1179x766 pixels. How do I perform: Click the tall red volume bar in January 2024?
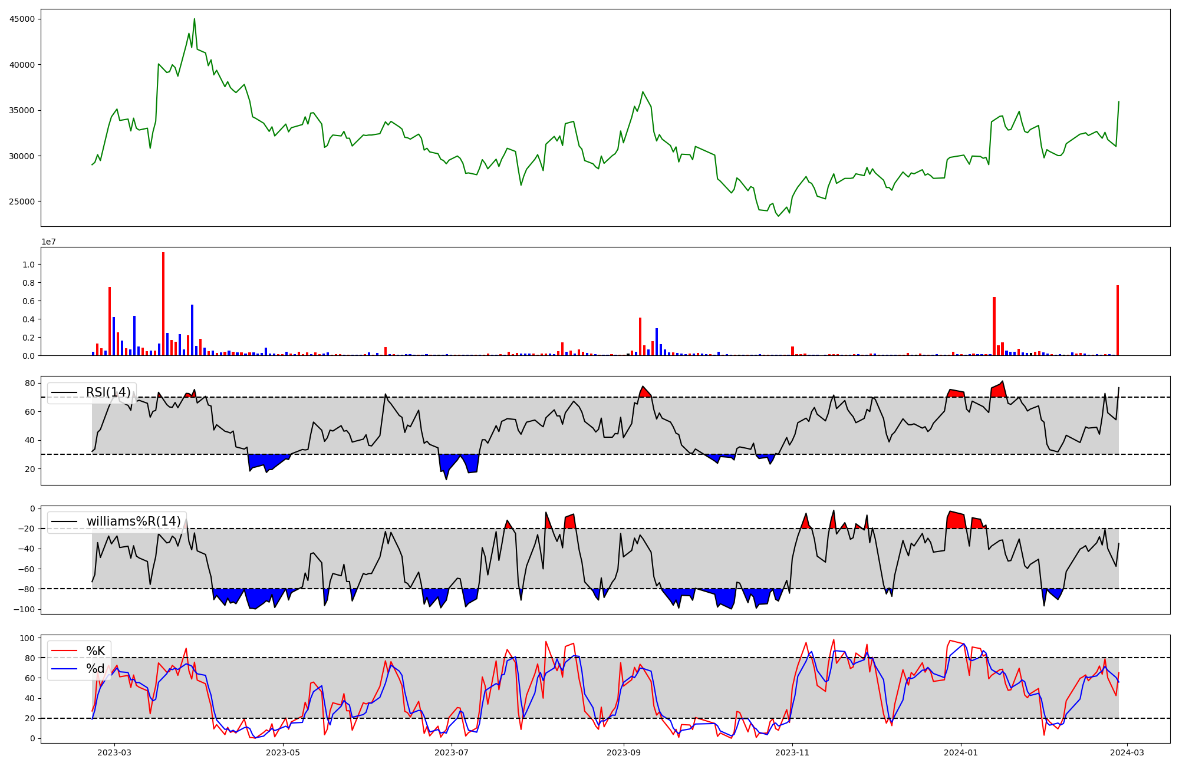click(994, 326)
